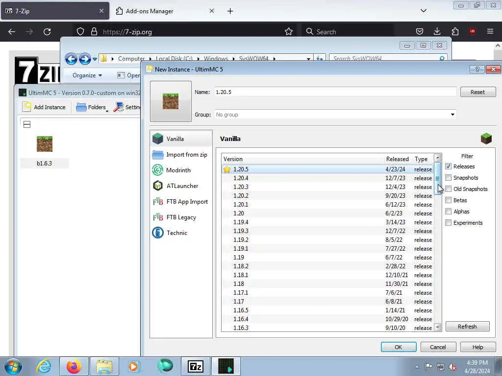Enable the Snapshots filter
Screen dimensions: 502x376
tap(448, 178)
